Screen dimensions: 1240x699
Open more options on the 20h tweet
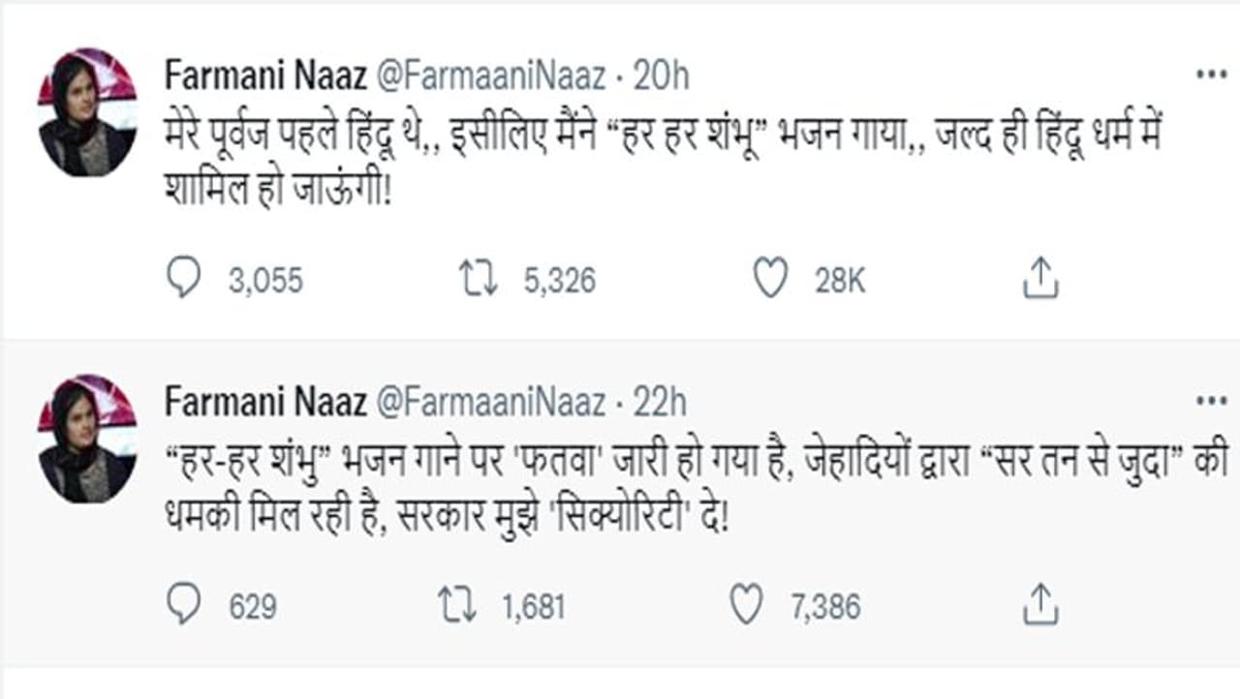pos(1211,76)
